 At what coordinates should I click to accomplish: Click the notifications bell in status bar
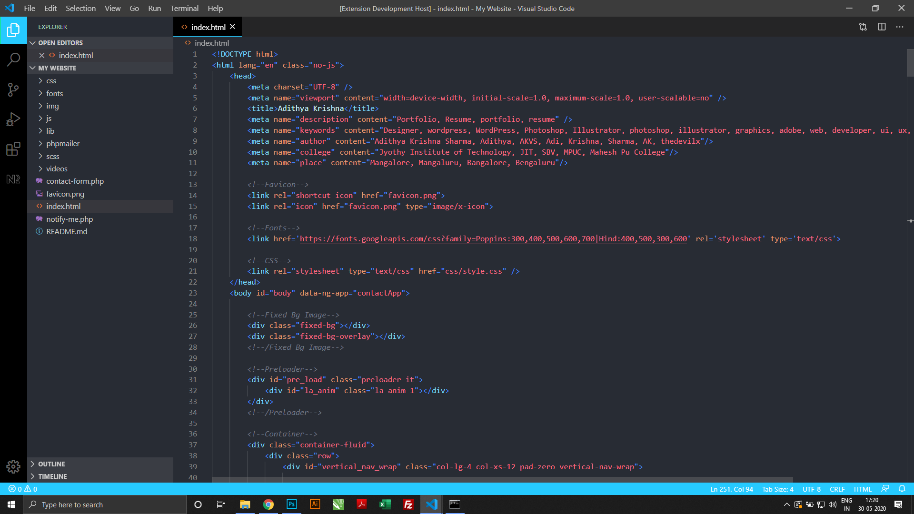pyautogui.click(x=902, y=489)
